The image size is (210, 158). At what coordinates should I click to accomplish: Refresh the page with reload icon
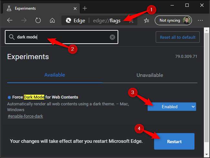pos(38,20)
